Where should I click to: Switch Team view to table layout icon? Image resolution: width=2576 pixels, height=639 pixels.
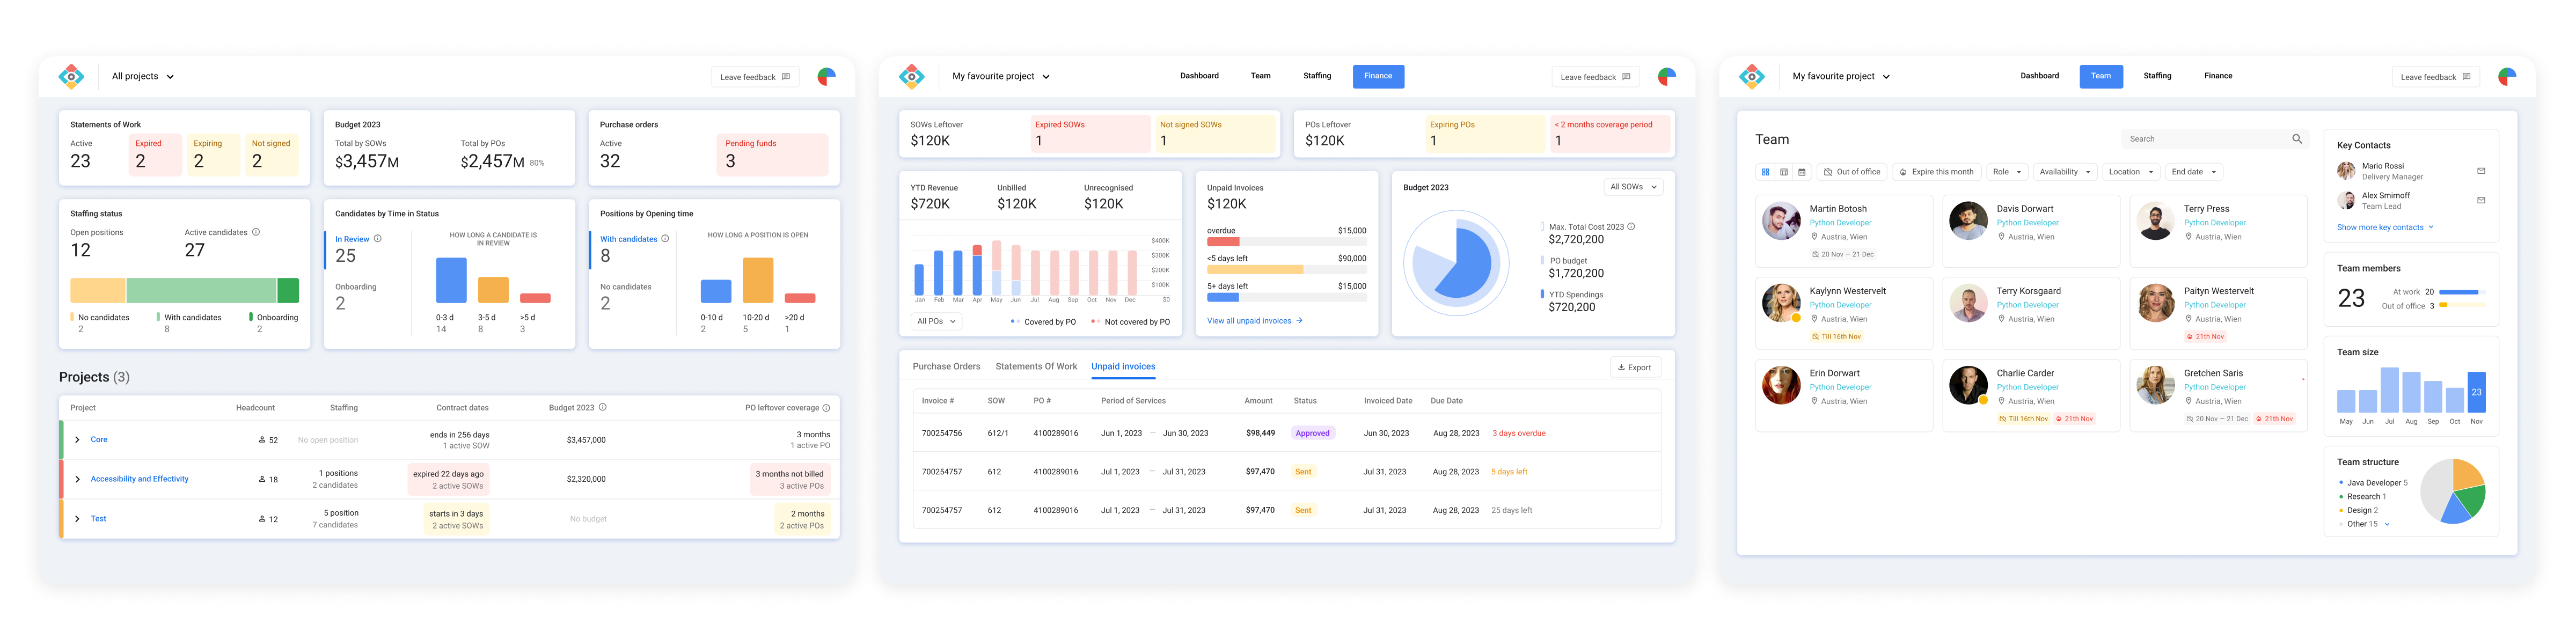click(1784, 172)
